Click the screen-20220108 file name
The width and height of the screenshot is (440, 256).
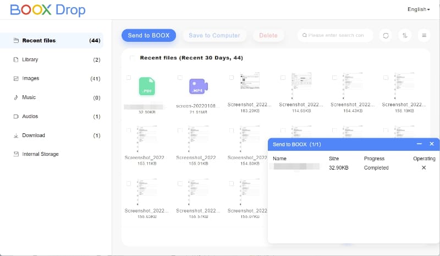pyautogui.click(x=196, y=106)
